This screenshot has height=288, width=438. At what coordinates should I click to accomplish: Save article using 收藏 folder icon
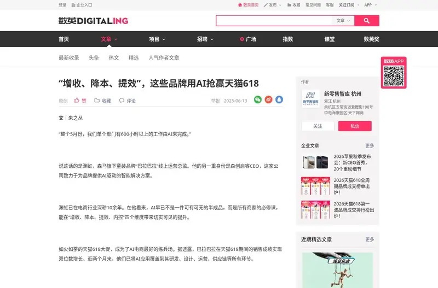(x=102, y=101)
